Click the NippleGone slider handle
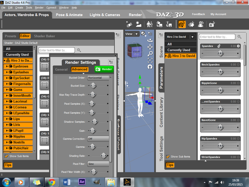The width and height of the screenshot is (249, 187). (x=220, y=90)
